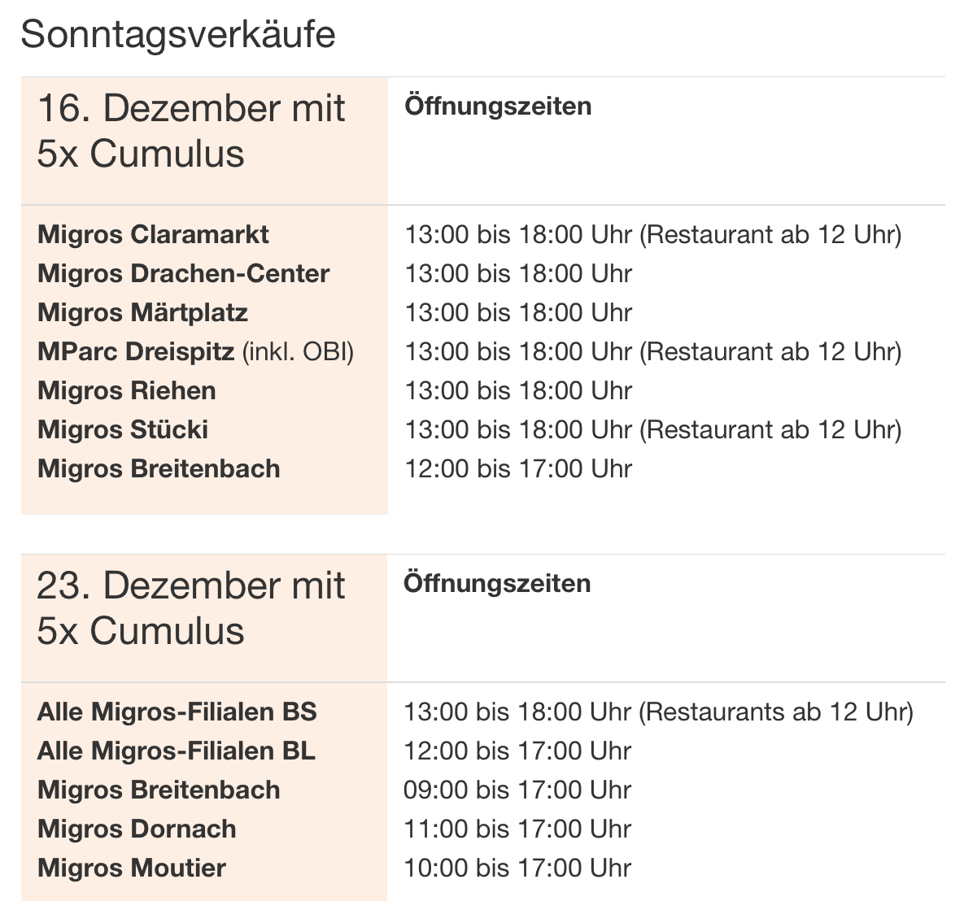The height and width of the screenshot is (901, 964).
Task: Select the 16. Dezember mit 5x Cumulus header
Action: 191,131
